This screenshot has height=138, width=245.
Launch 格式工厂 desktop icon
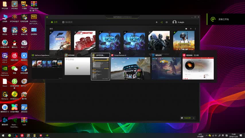(x=24, y=44)
